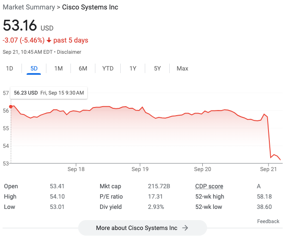Click the 57 y-axis label
This screenshot has width=299, height=236.
[x=6, y=93]
